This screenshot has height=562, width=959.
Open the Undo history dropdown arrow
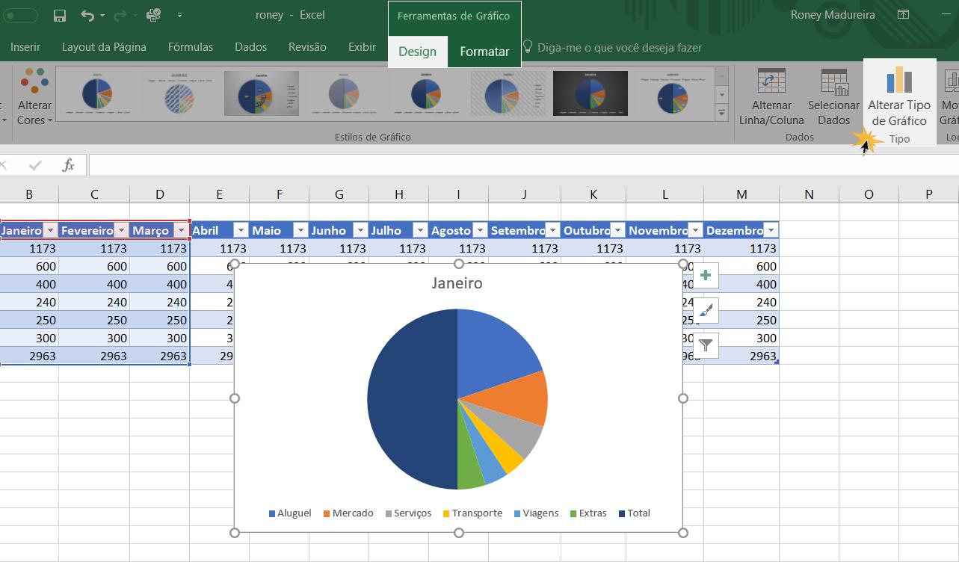[102, 16]
